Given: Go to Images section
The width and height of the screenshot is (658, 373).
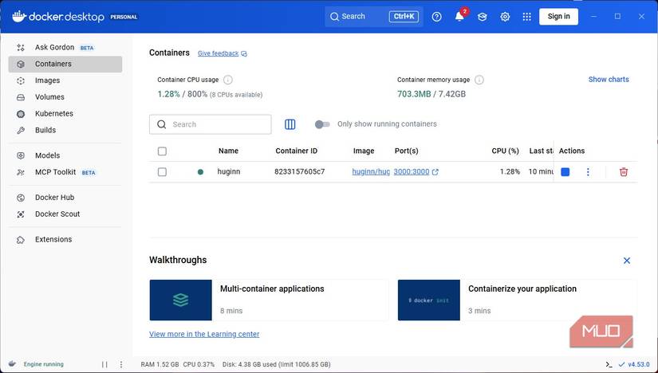Looking at the screenshot, I should [65, 80].
